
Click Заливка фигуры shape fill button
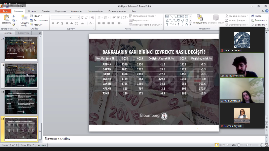tap(236, 16)
